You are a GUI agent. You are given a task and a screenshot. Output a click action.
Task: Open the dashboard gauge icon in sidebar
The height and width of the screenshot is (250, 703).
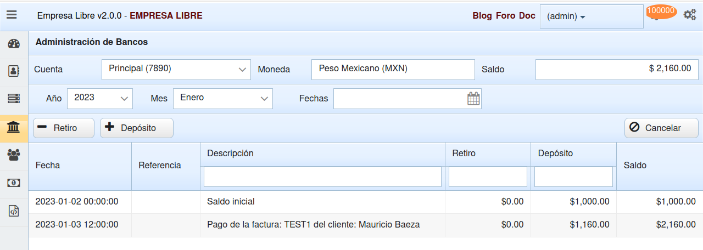(14, 44)
